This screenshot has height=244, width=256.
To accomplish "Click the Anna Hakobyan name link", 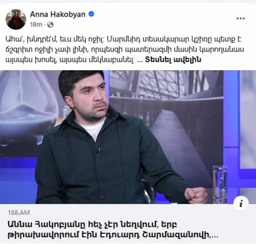I will pyautogui.click(x=58, y=14).
